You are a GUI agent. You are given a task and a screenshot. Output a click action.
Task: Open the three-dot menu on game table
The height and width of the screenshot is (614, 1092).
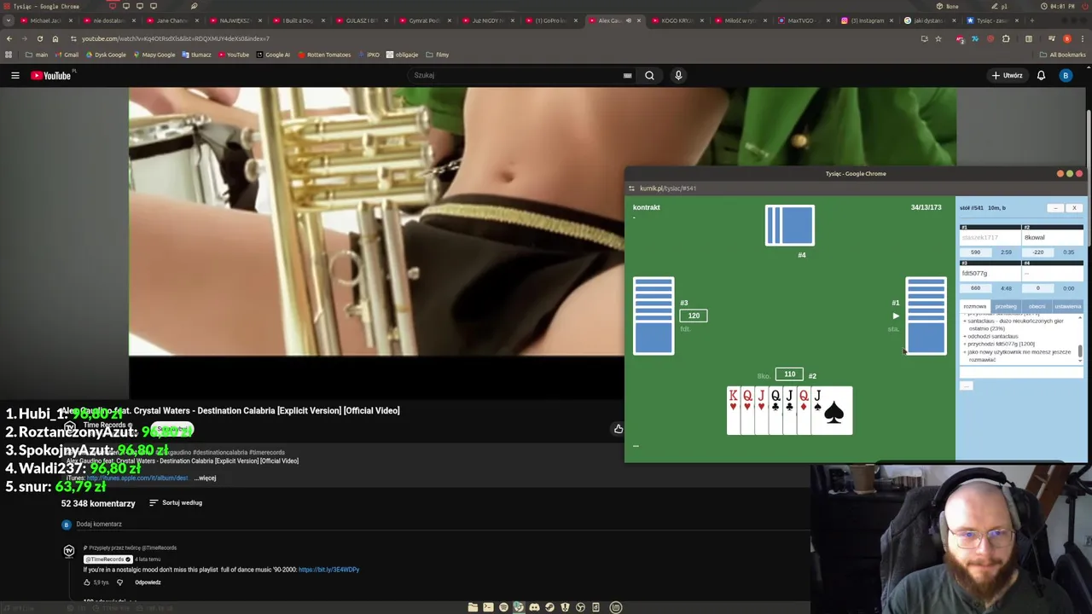coord(636,446)
